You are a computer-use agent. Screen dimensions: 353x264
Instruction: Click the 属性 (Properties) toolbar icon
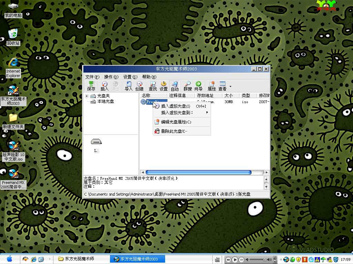(212, 86)
